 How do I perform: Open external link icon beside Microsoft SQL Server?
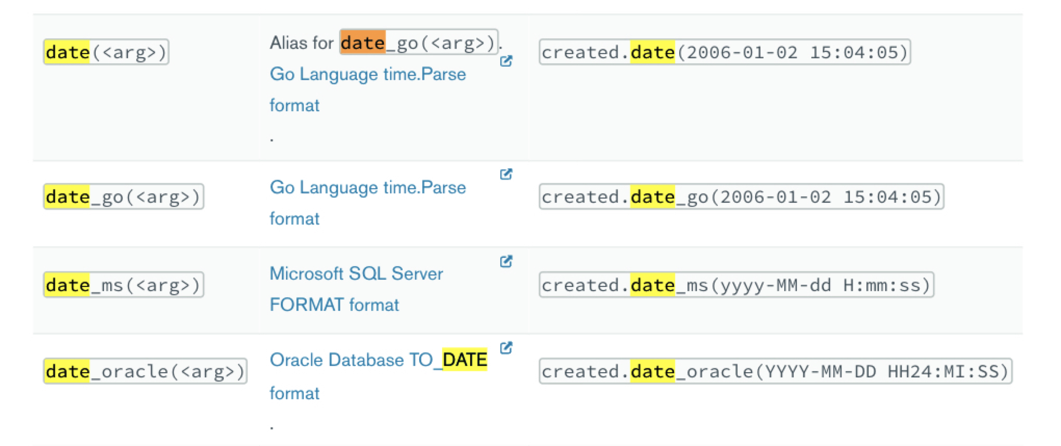click(506, 261)
